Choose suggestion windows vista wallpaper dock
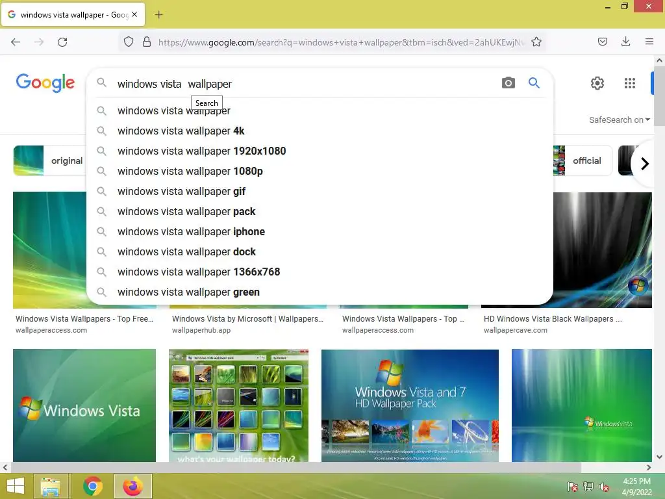The image size is (665, 499). (320, 251)
